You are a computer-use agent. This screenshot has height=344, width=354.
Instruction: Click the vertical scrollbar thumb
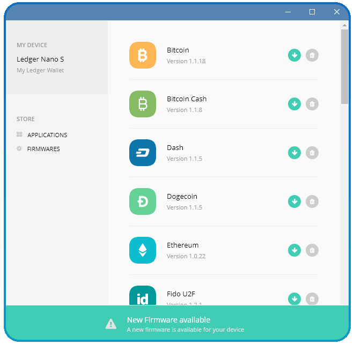click(x=344, y=67)
